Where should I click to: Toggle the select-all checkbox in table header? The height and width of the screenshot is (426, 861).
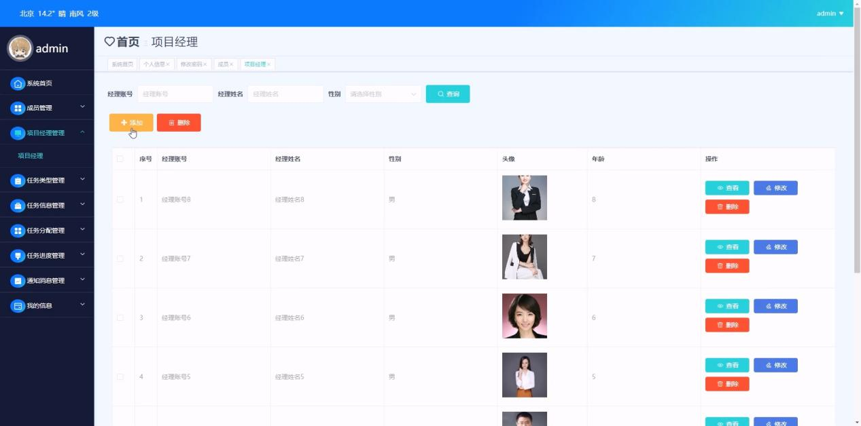tap(120, 159)
